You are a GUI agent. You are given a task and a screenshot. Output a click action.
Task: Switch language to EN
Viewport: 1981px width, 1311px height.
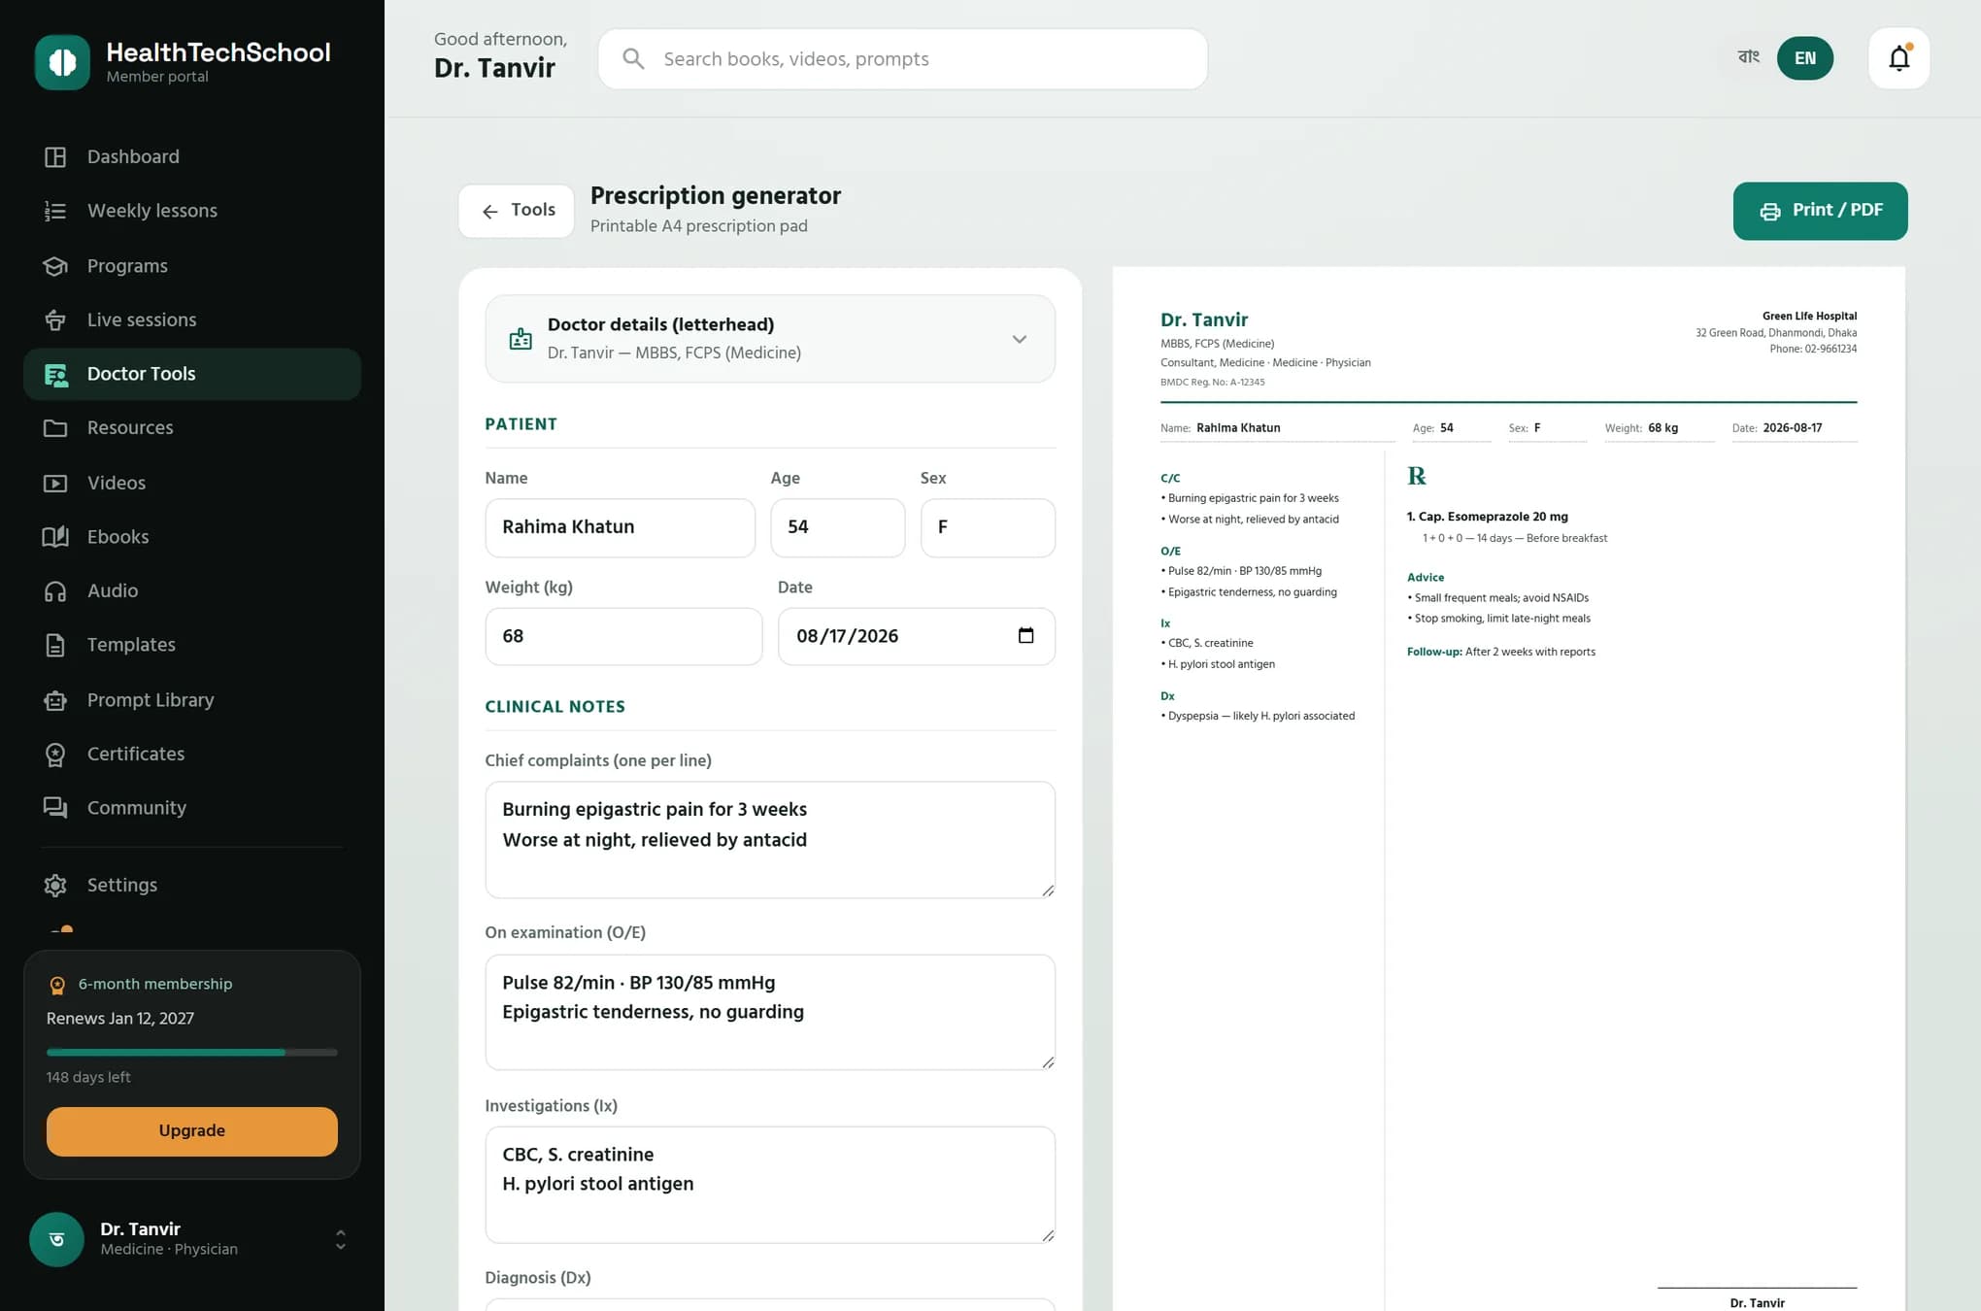1805,58
